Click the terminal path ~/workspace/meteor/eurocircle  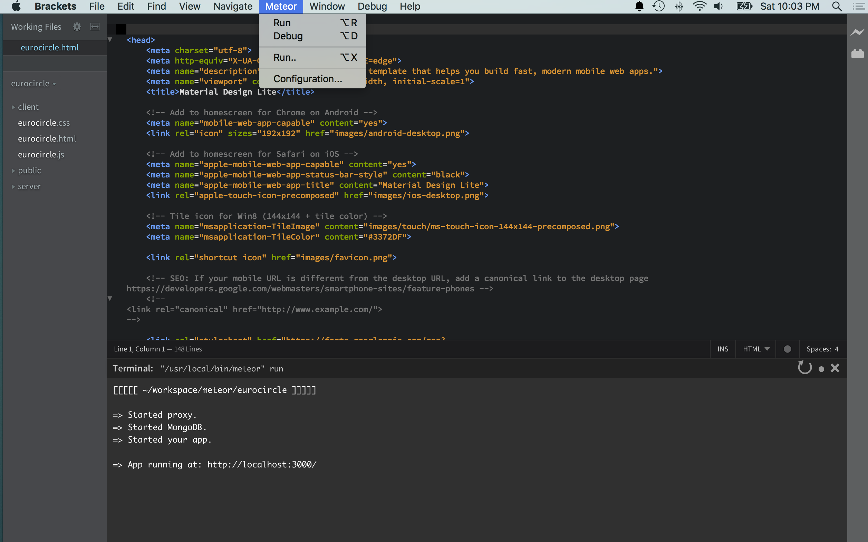214,390
